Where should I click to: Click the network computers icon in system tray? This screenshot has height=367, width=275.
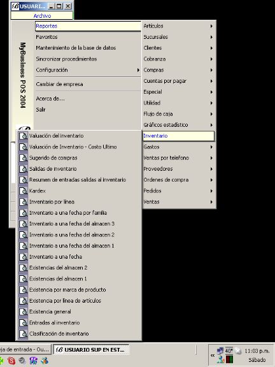[x=220, y=350]
